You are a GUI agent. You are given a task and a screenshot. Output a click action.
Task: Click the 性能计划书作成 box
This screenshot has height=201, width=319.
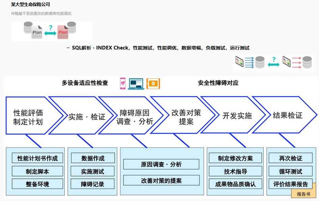tap(37, 158)
